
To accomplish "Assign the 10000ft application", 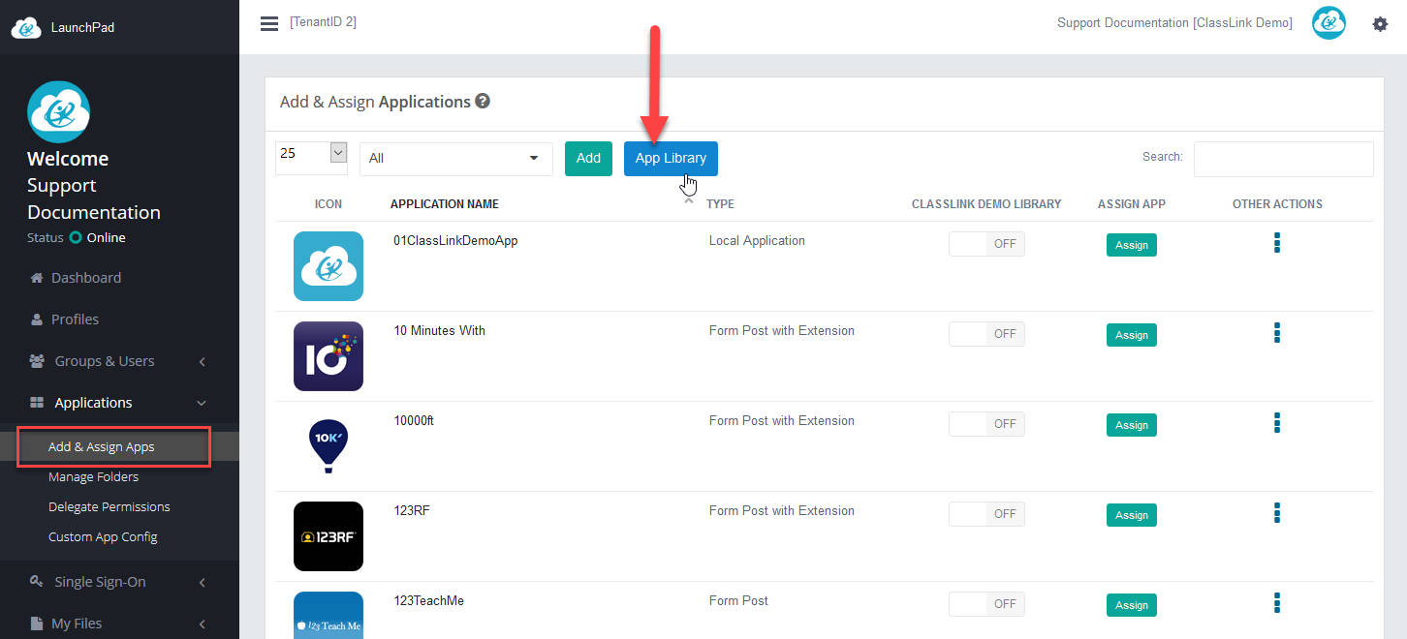I will [x=1131, y=424].
